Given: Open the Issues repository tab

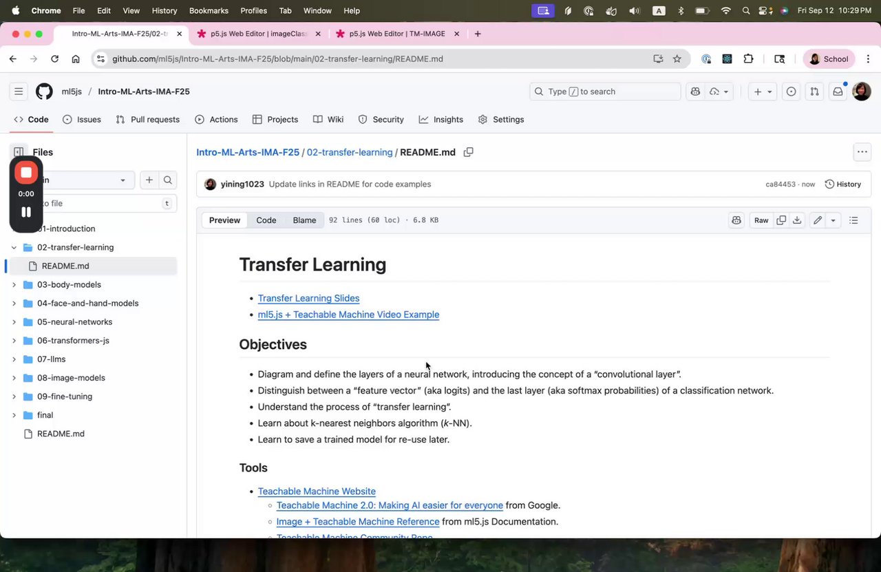Looking at the screenshot, I should [x=82, y=120].
